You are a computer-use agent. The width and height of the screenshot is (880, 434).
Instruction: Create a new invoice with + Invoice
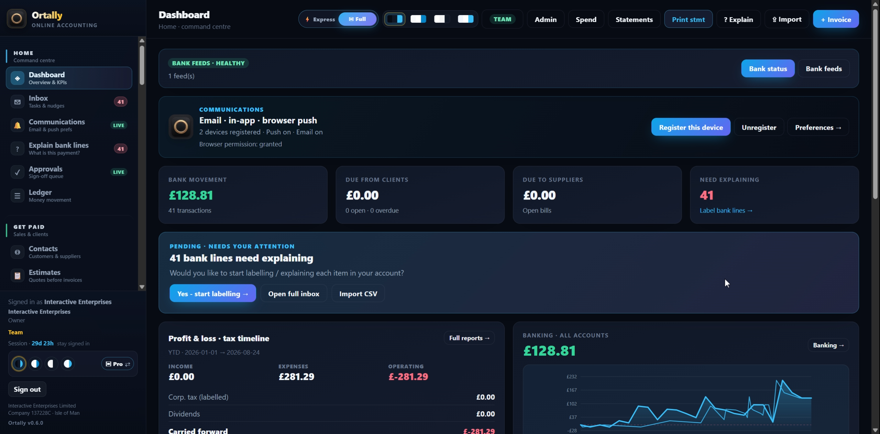pyautogui.click(x=836, y=19)
